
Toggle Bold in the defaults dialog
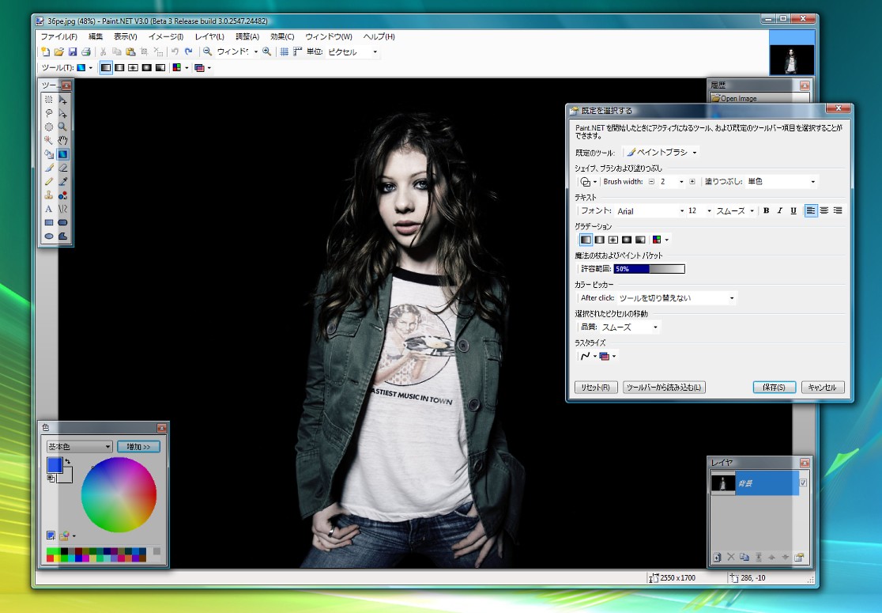[766, 211]
